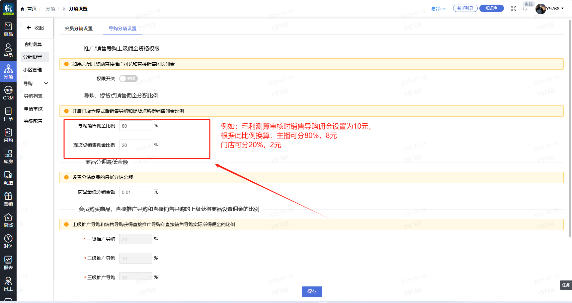Open 财务 from the sidebar
The image size is (572, 303).
pos(8,241)
